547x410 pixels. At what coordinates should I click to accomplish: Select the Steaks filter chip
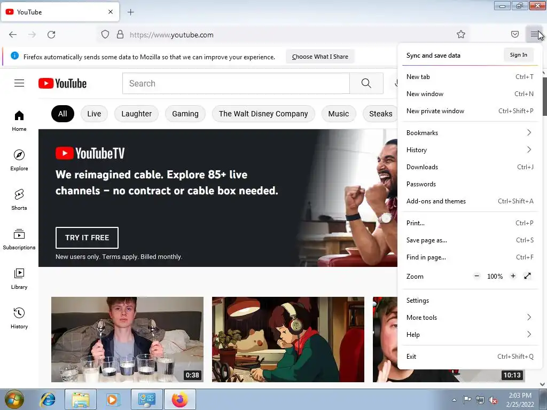pos(380,114)
